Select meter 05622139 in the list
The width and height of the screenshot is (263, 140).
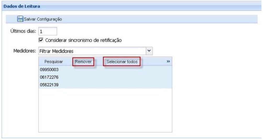click(48, 85)
